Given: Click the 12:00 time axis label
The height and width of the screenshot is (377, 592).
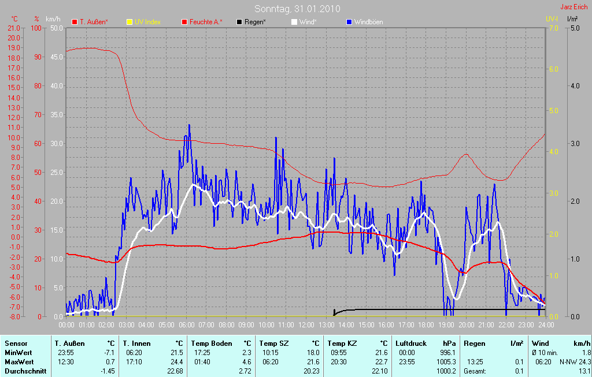Looking at the screenshot, I should click(x=306, y=324).
